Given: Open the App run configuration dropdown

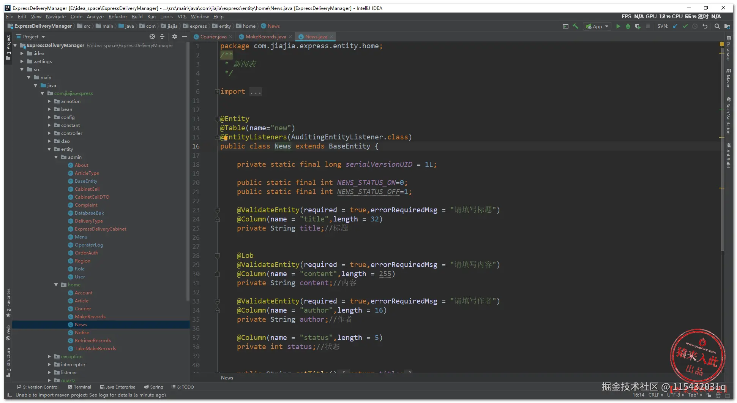Looking at the screenshot, I should tap(597, 26).
